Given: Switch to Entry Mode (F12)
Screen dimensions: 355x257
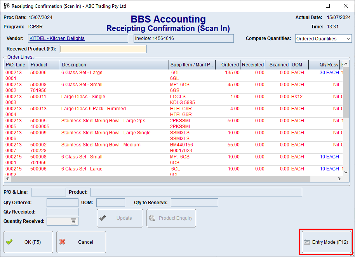Looking at the screenshot, I should click(x=326, y=242).
